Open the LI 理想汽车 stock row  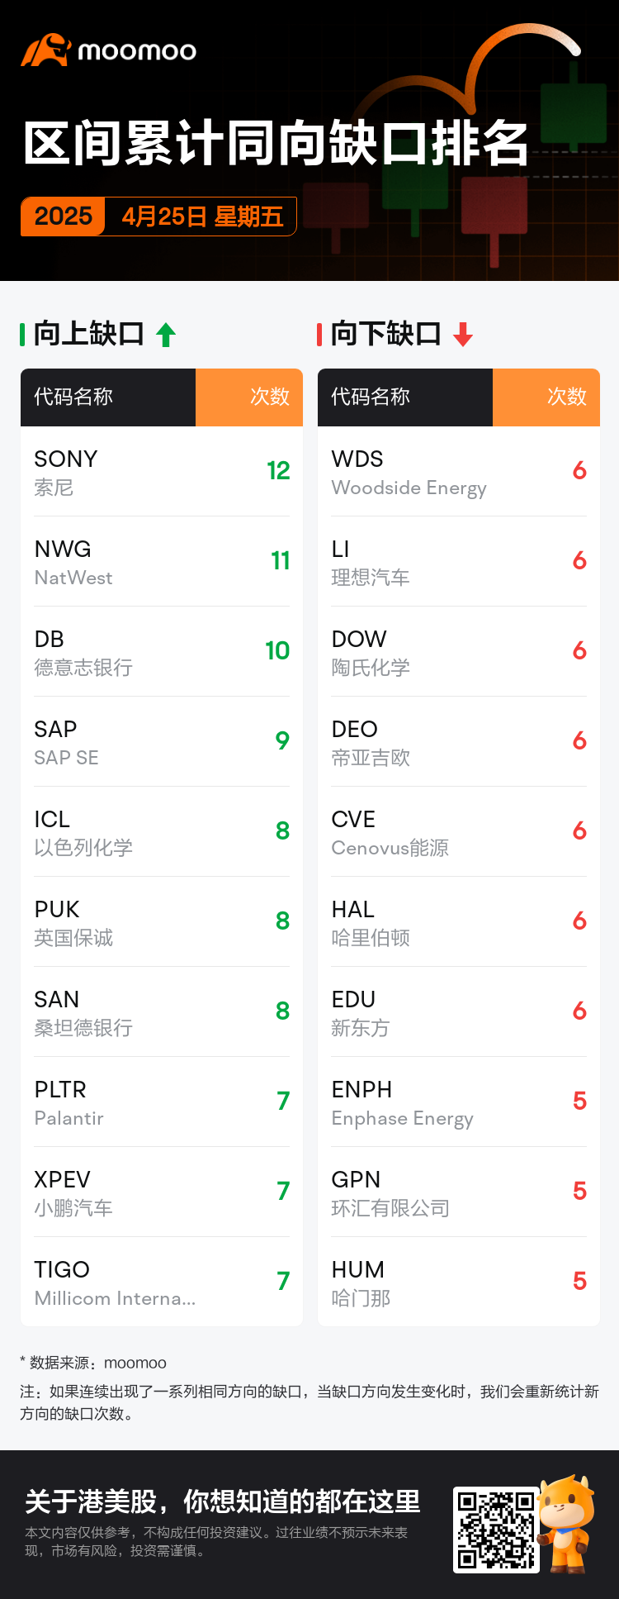coord(459,562)
